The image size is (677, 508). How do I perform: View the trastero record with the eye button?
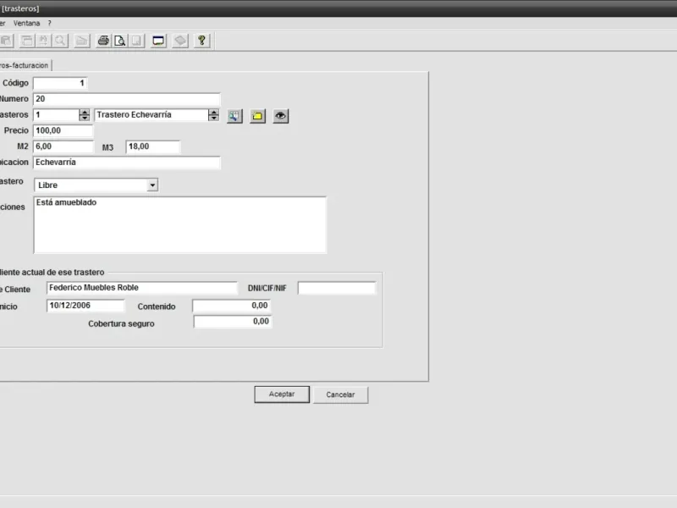click(x=281, y=116)
